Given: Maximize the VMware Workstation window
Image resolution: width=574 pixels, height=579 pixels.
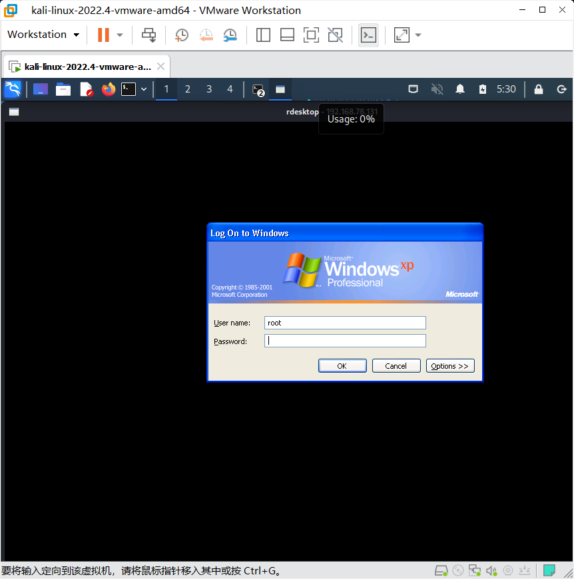Looking at the screenshot, I should 542,10.
